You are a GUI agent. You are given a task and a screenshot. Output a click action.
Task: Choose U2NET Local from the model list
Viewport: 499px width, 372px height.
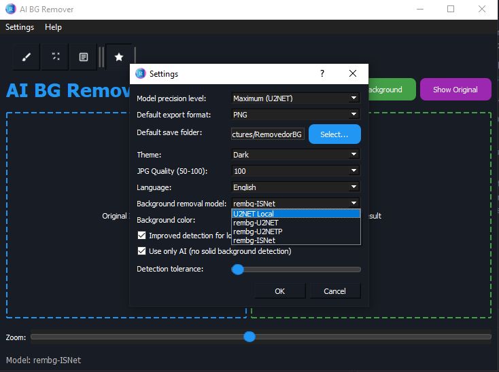(x=295, y=214)
